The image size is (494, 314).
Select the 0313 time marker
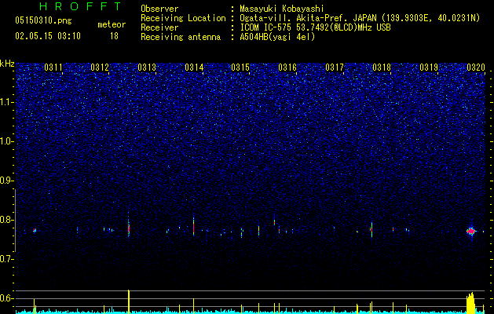pos(147,68)
